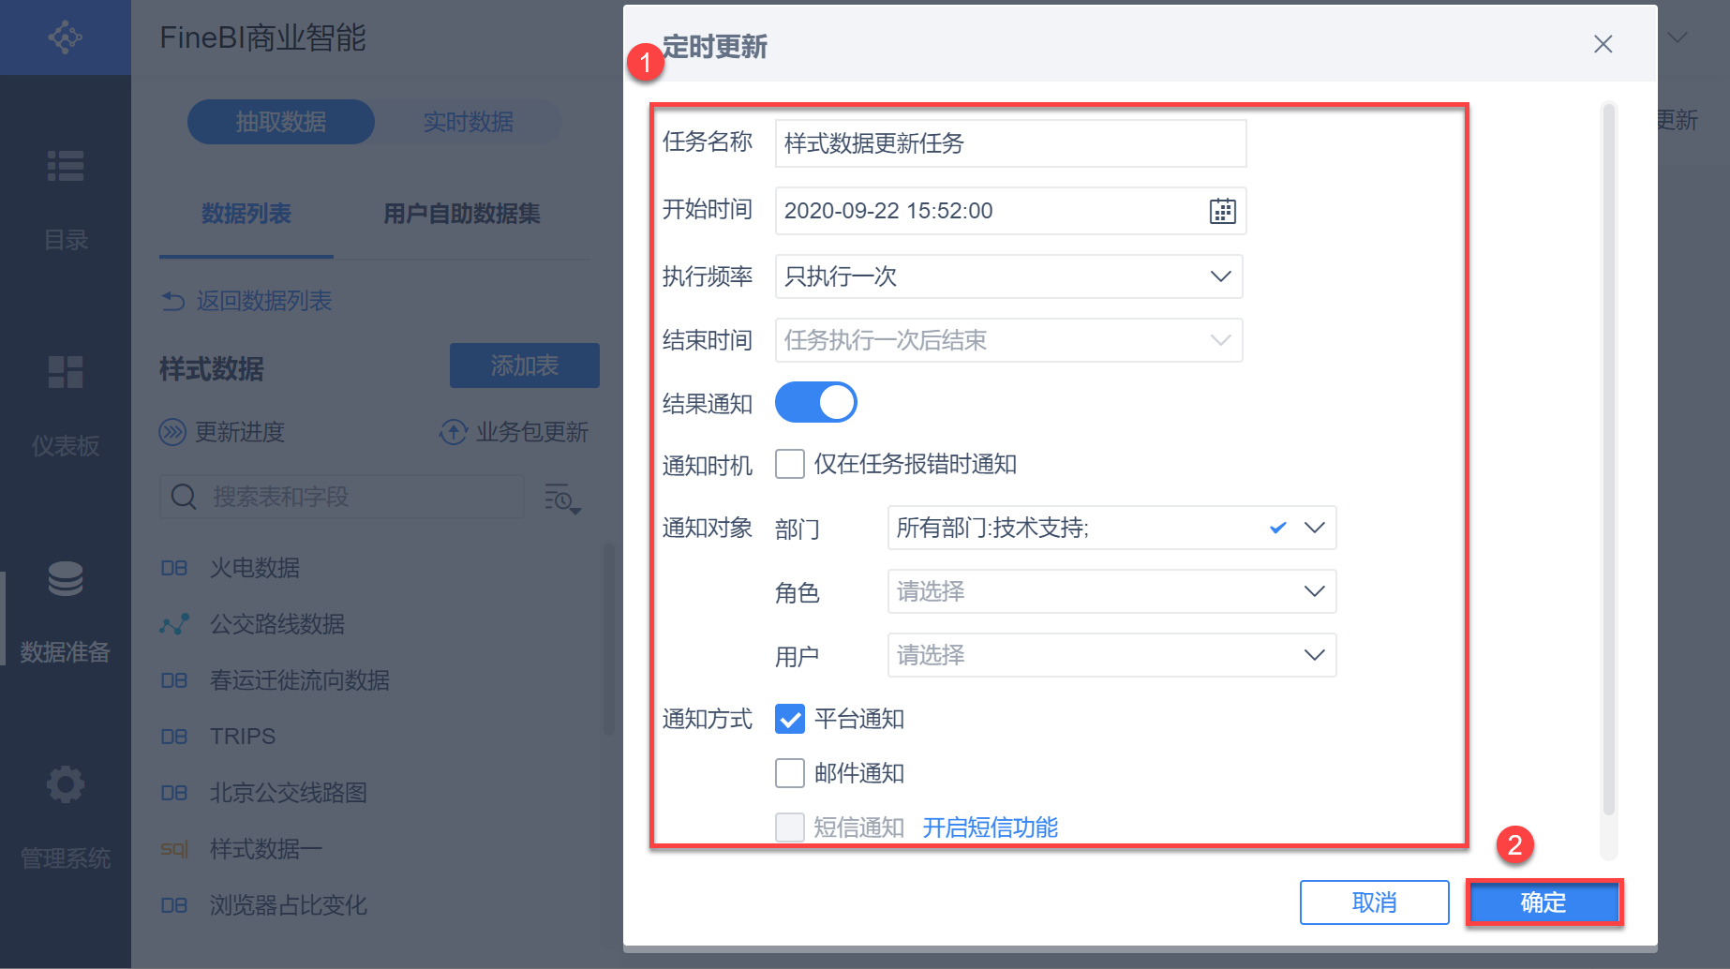
Task: Expand the 用户 user dropdown
Action: tap(1111, 655)
